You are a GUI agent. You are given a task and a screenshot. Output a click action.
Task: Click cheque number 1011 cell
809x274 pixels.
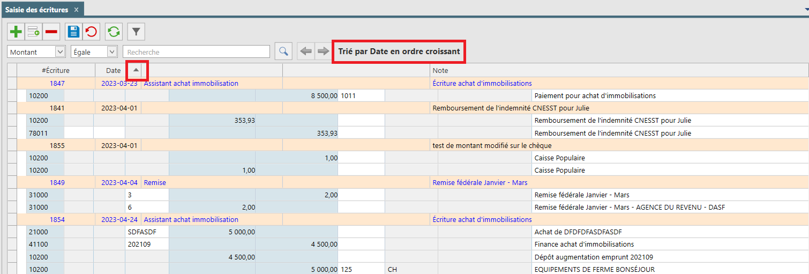pos(362,95)
